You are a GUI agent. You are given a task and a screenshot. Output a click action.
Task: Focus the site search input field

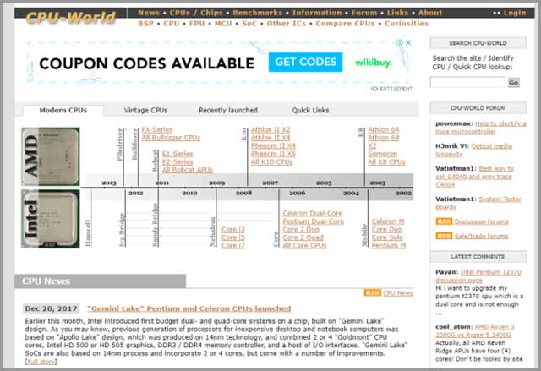[x=467, y=83]
